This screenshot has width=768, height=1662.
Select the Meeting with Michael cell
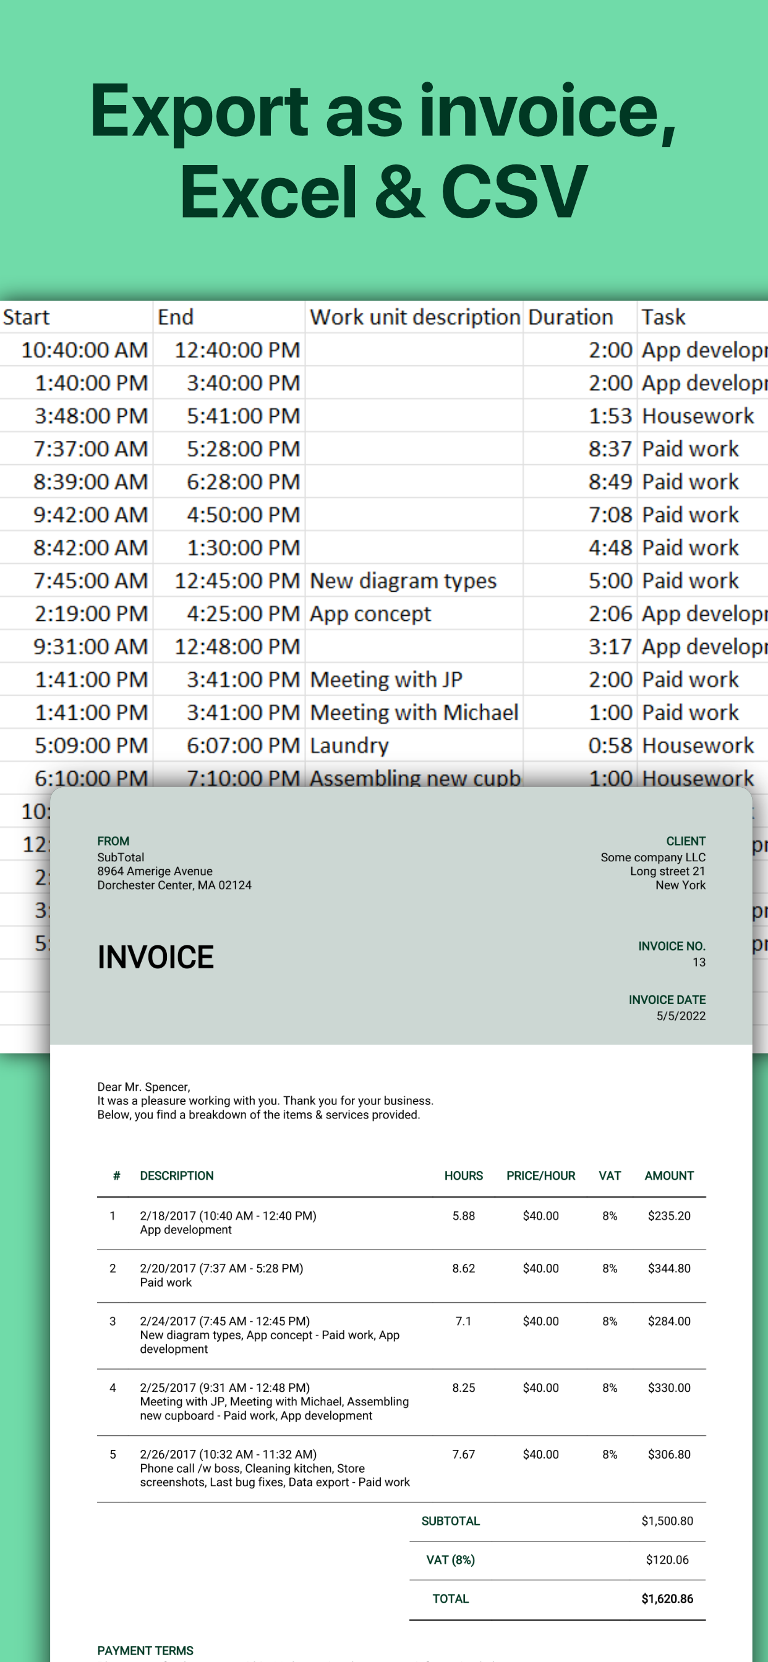point(414,712)
